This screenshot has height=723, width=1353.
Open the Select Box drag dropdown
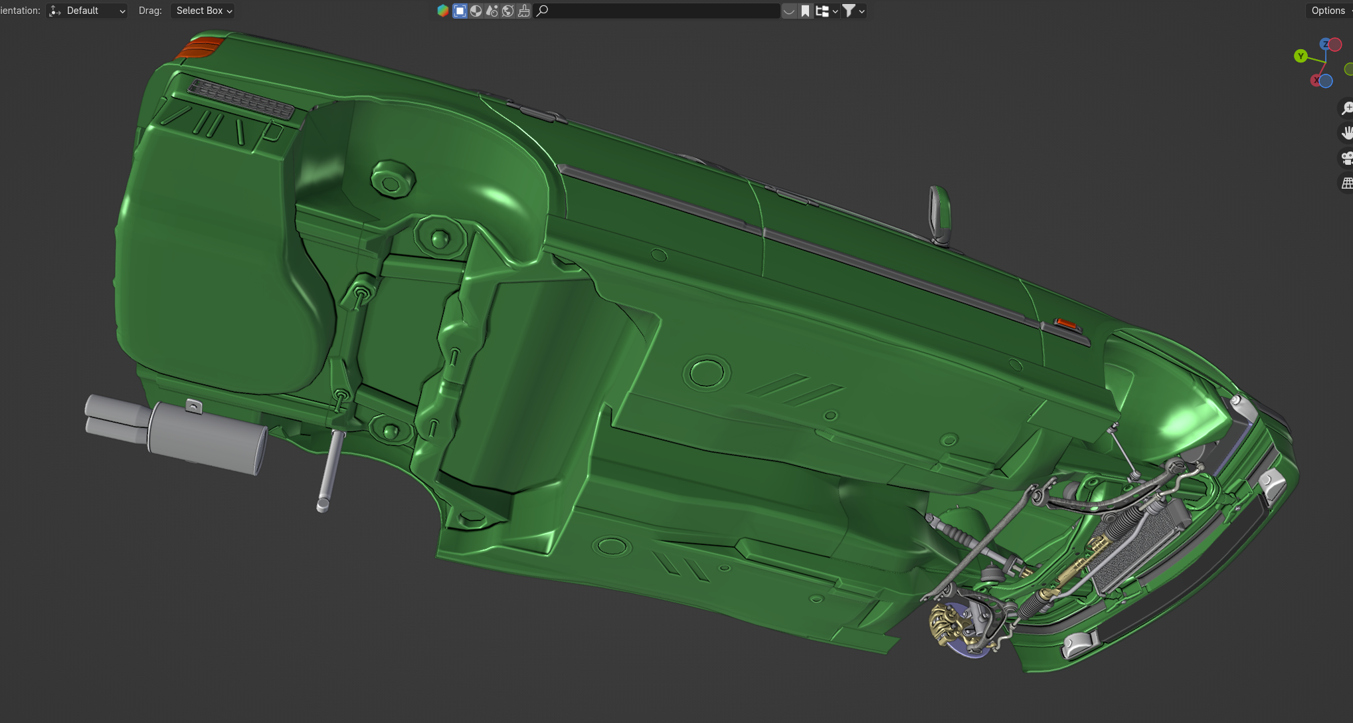(x=203, y=11)
